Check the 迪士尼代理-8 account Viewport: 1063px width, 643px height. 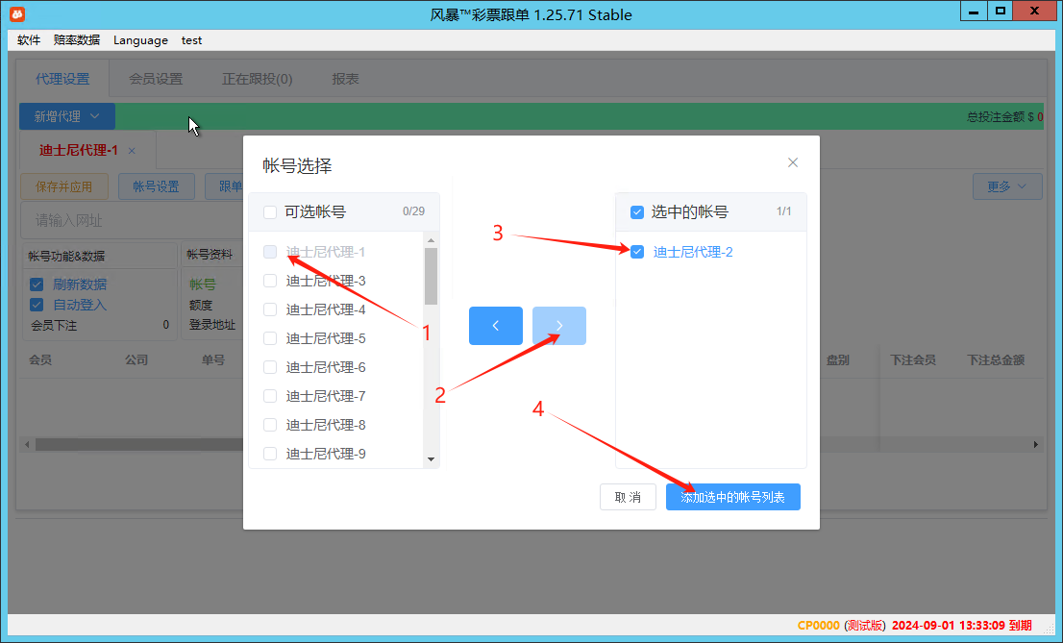(x=270, y=425)
